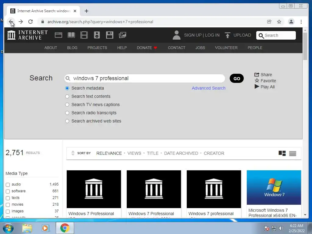
Task: Open the PROJECTS menu item
Action: click(x=97, y=48)
